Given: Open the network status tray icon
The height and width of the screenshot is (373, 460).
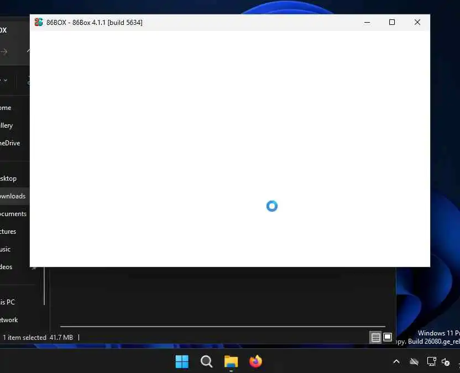Looking at the screenshot, I should [431, 361].
